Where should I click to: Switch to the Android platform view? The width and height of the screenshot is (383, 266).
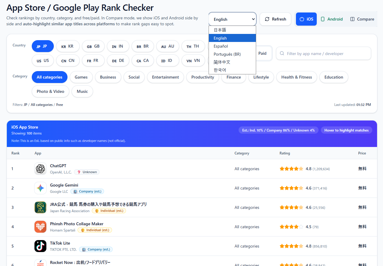[332, 19]
